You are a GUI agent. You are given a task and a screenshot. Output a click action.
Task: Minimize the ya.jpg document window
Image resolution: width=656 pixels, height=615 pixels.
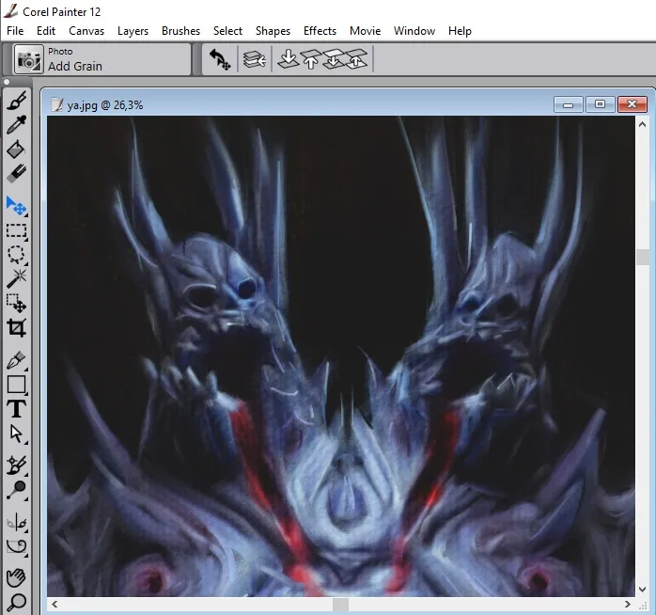coord(569,104)
